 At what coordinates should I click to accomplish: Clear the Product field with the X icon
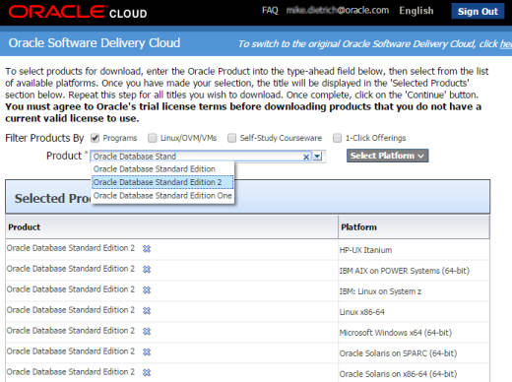[306, 157]
